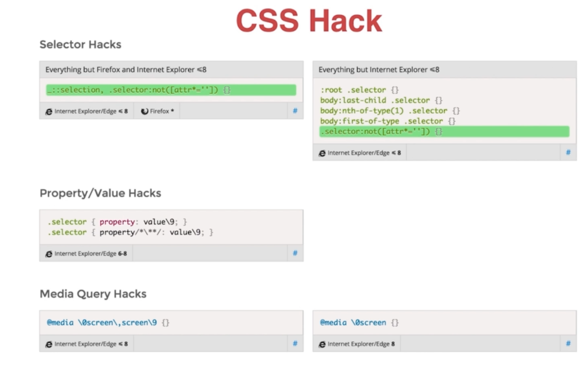Image resolution: width=585 pixels, height=368 pixels.
Task: Click the :root .selector {} code line
Action: coord(359,90)
